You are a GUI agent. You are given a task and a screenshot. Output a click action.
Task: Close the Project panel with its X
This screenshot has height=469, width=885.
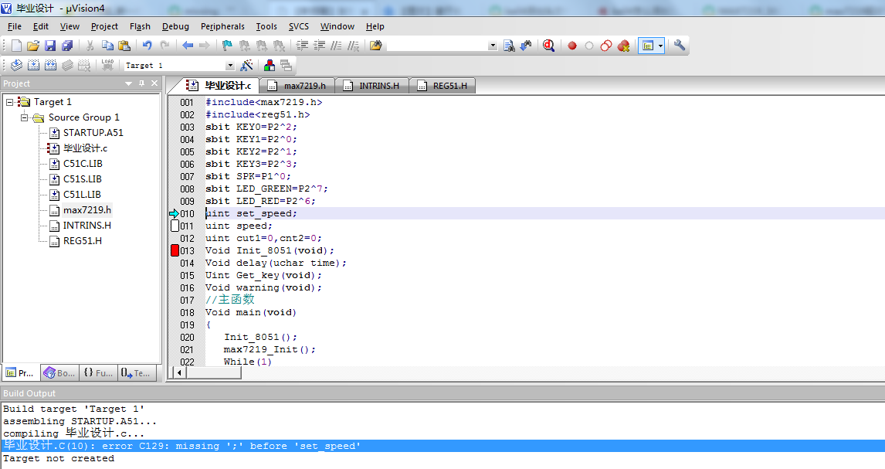pyautogui.click(x=154, y=83)
